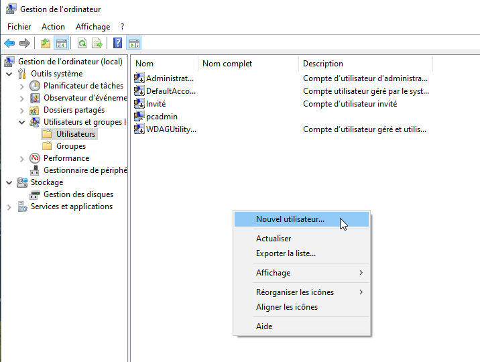
Task: Click the Dossiers partagés folder icon
Action: (34, 110)
